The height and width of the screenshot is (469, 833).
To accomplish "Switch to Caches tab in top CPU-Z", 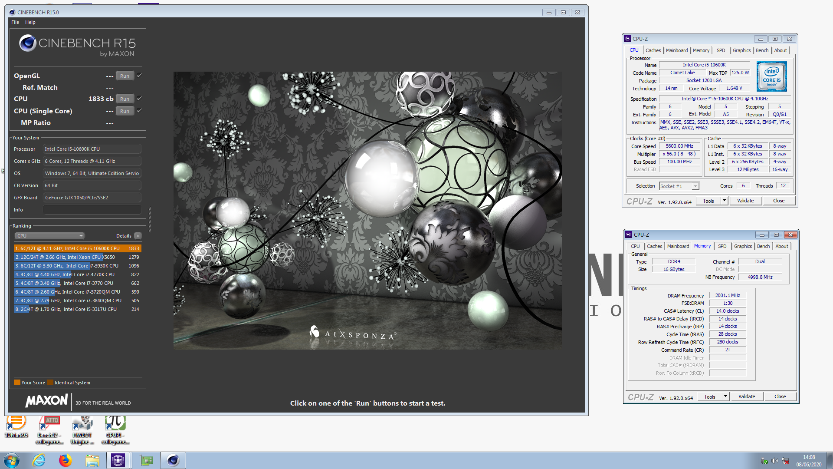I will [x=653, y=50].
